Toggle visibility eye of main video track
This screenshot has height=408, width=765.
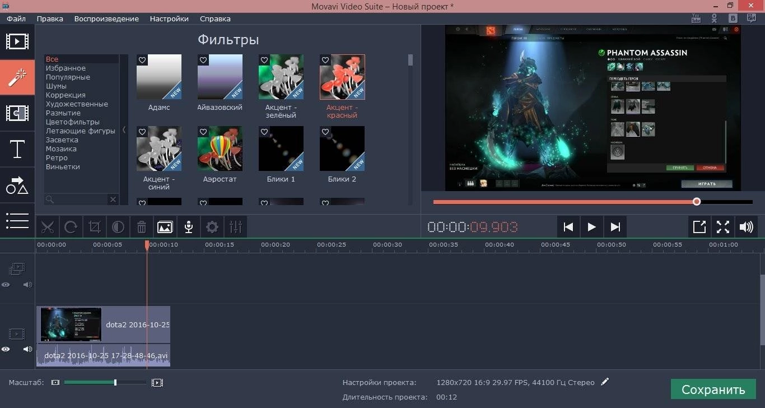[x=6, y=349]
